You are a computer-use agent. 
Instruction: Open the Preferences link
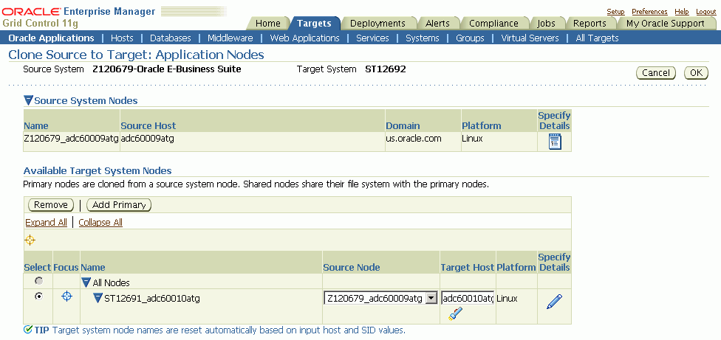pos(650,12)
